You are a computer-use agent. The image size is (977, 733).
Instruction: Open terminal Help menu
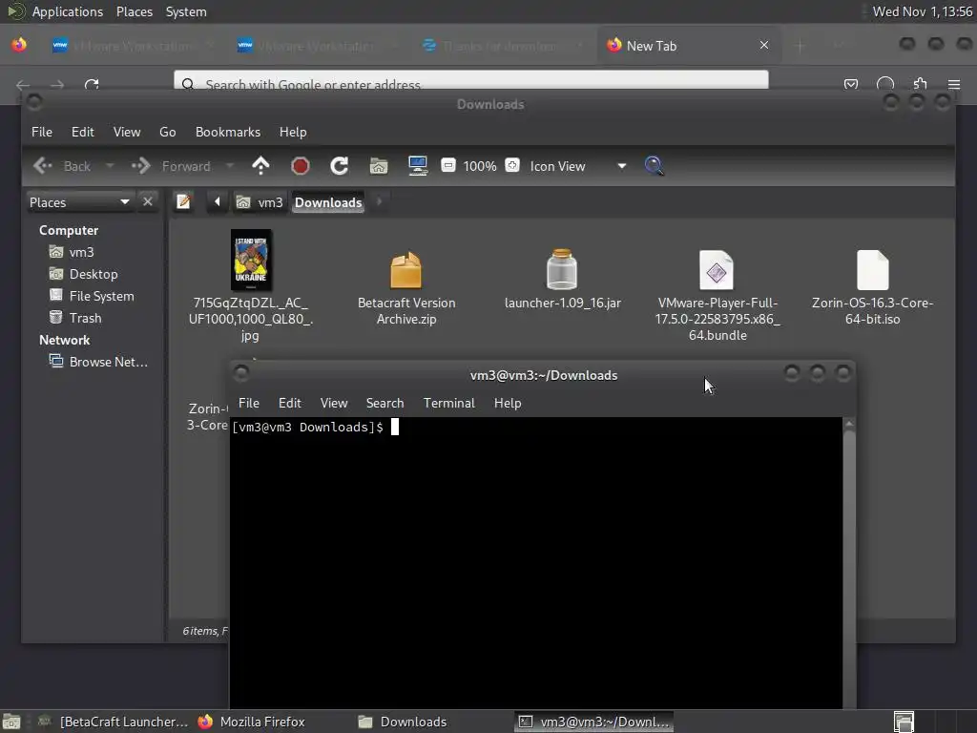[508, 403]
